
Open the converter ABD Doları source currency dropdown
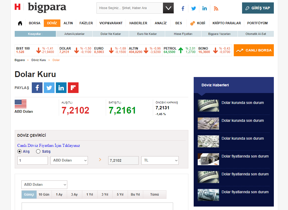[69, 160]
